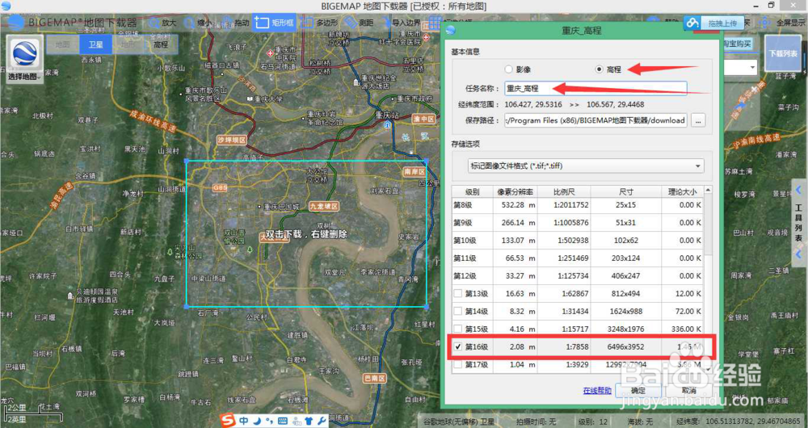Viewport: 808px width, 428px height.
Task: Click the 级别: 12 status bar entry
Action: click(592, 422)
